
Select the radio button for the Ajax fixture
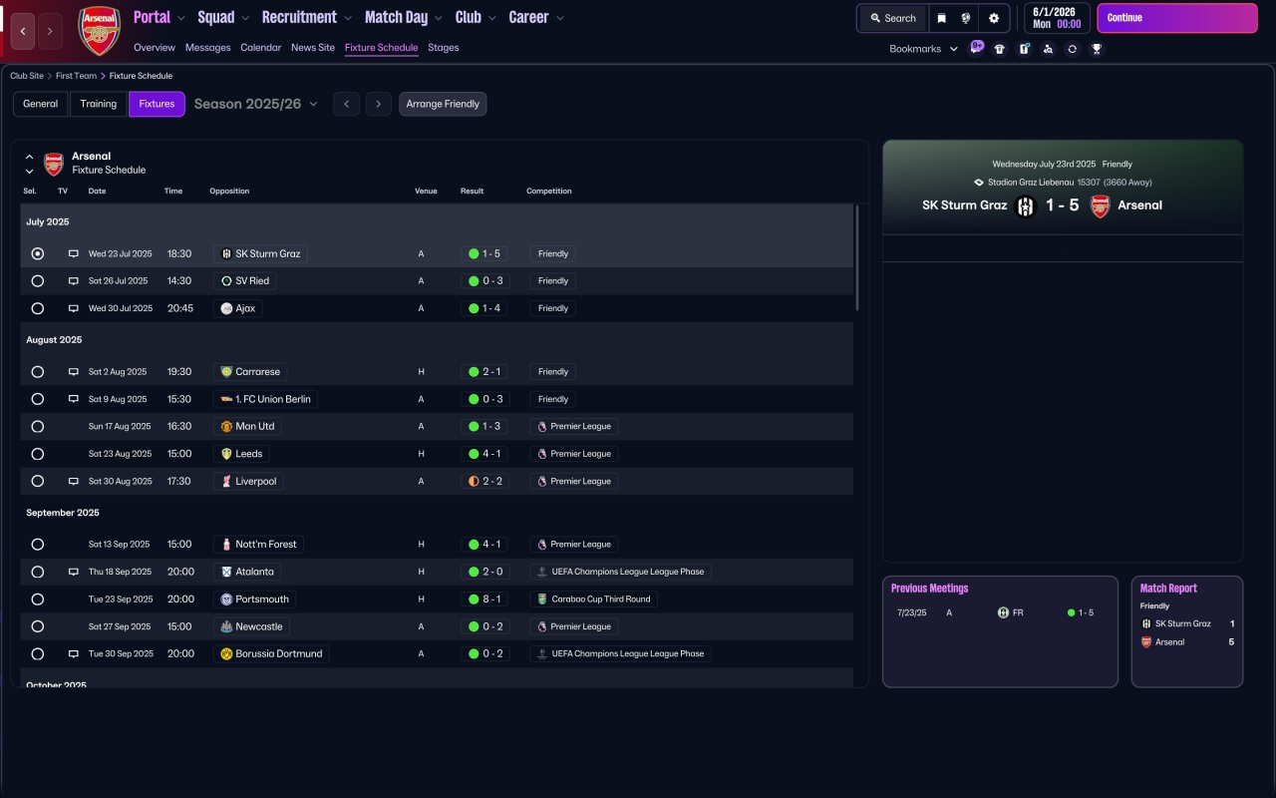pos(38,309)
